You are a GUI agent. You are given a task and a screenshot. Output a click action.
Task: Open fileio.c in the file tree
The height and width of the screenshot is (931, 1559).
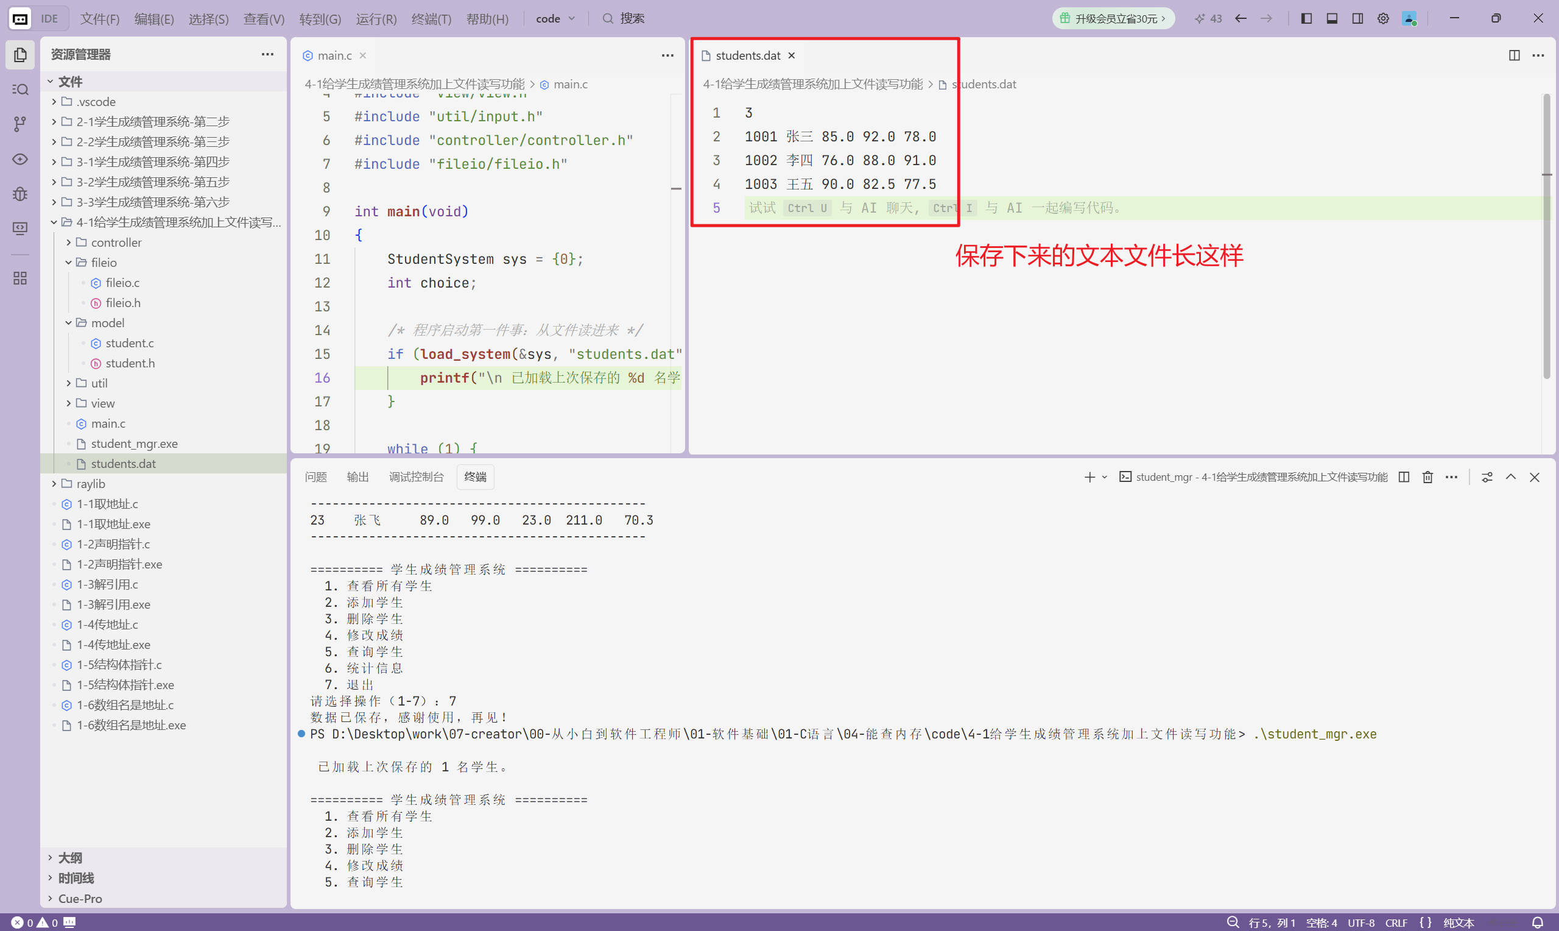click(x=163, y=282)
